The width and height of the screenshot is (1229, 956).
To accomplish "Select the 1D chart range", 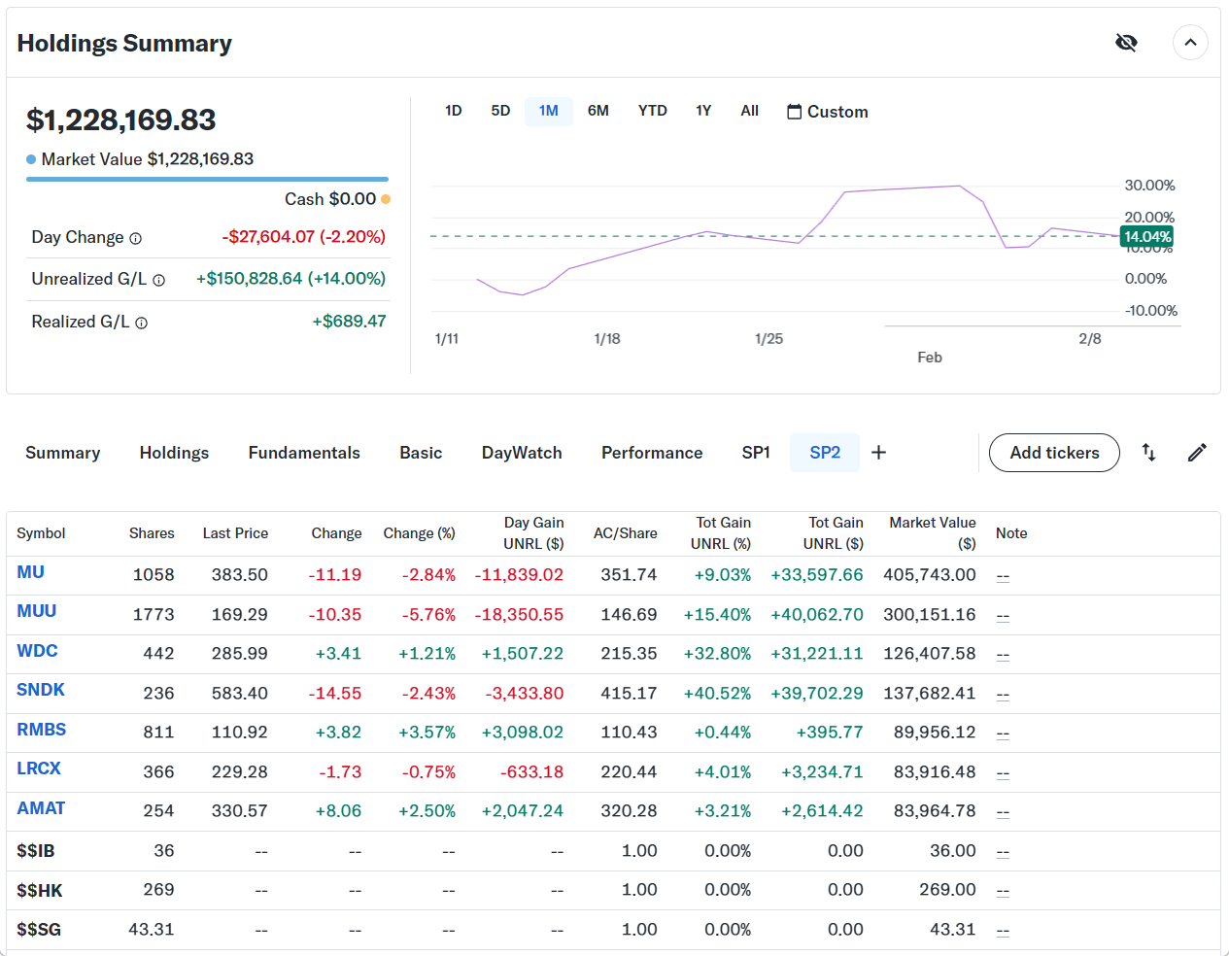I will [453, 111].
